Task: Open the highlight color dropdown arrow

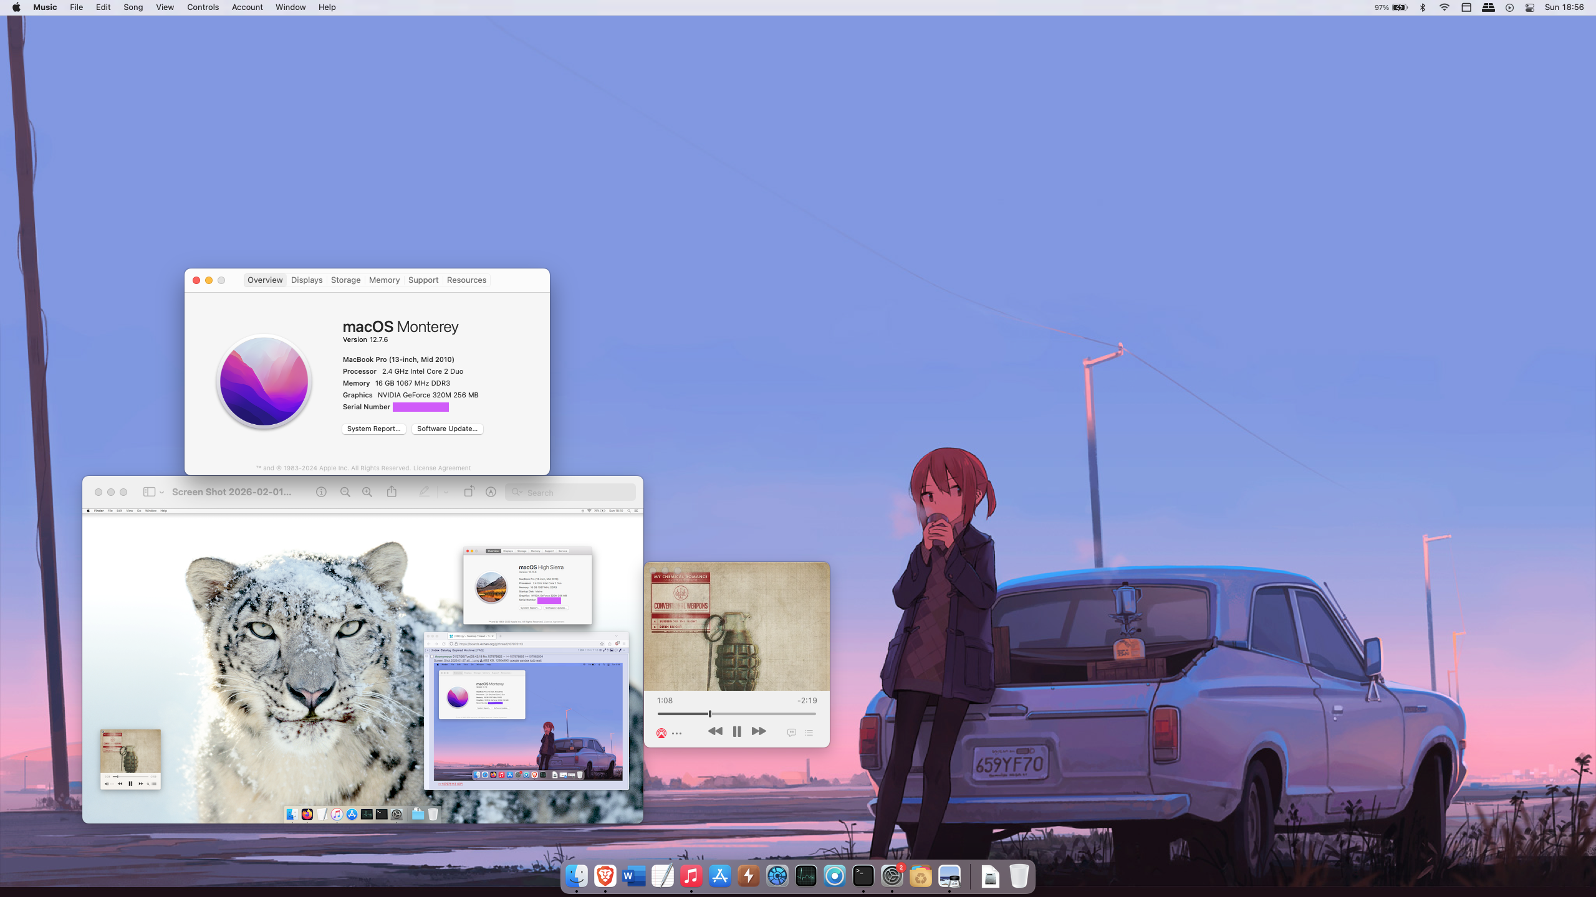Action: [446, 492]
